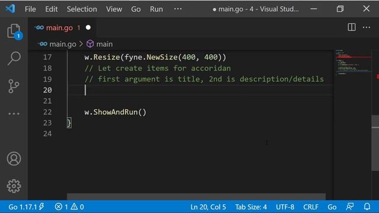The height and width of the screenshot is (213, 379).
Task: Open the Go menu
Action: [x=136, y=9]
